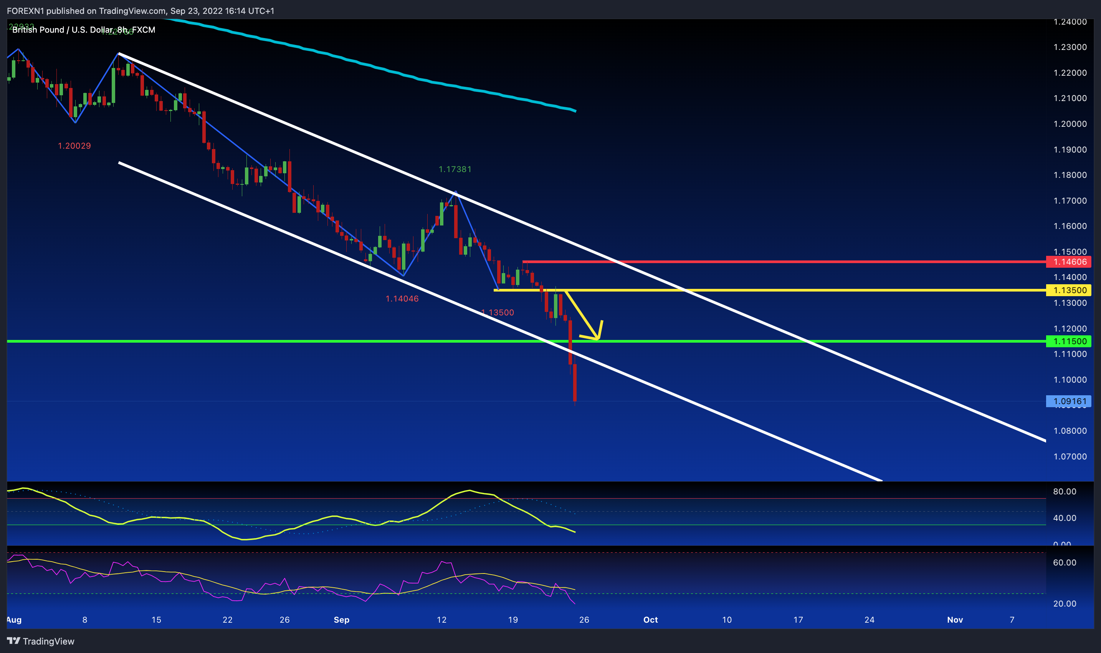Click the 1.21000 price axis label
The image size is (1101, 653).
click(1070, 98)
